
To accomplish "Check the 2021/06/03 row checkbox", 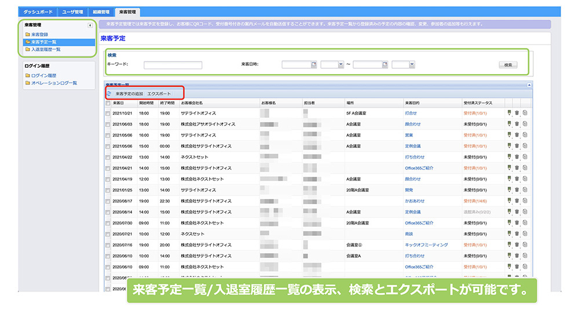I will tap(108, 125).
